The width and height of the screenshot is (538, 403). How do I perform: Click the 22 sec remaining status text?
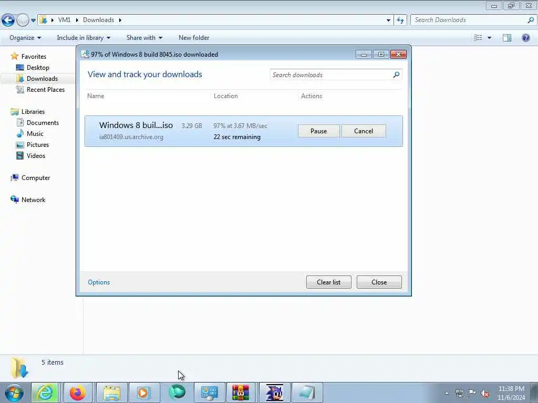[237, 137]
